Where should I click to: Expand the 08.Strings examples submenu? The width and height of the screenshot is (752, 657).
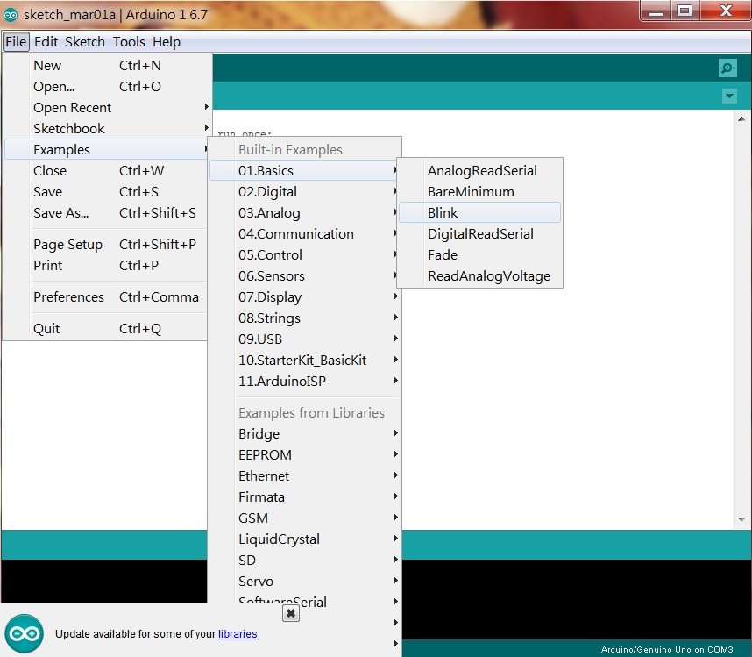[x=304, y=318]
